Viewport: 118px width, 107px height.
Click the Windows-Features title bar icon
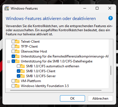(x=7, y=8)
